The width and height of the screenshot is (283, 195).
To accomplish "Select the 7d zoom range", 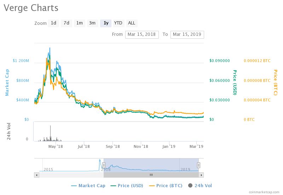I will (67, 23).
